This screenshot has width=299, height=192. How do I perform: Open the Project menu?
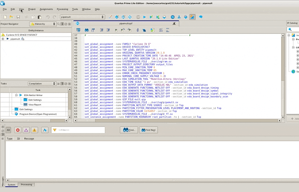pos(32,9)
